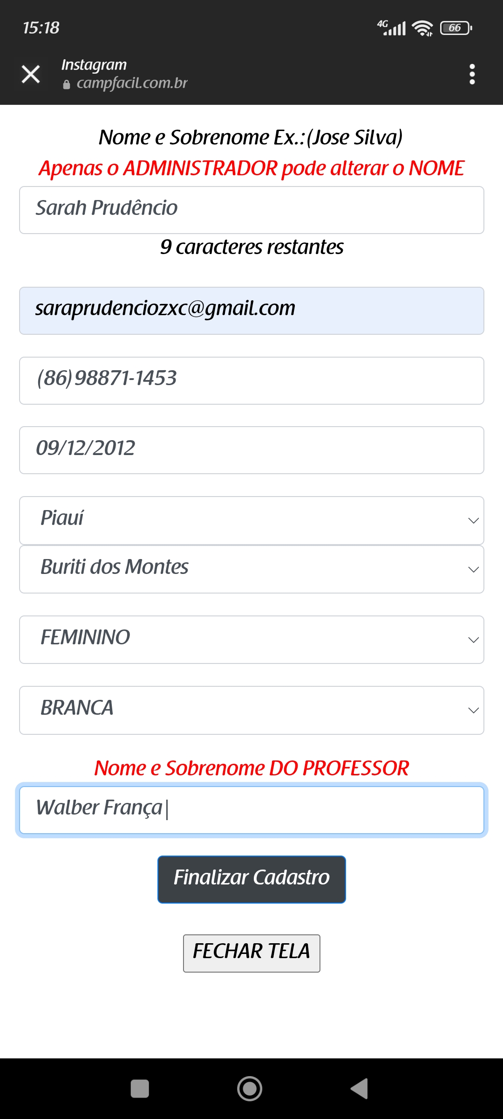Select the phone number field
503x1119 pixels.
click(251, 380)
